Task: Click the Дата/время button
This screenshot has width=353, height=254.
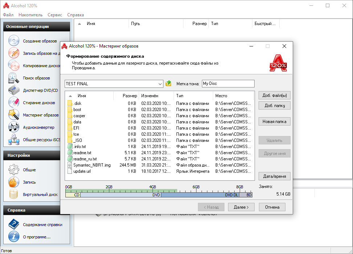Action: [275, 176]
